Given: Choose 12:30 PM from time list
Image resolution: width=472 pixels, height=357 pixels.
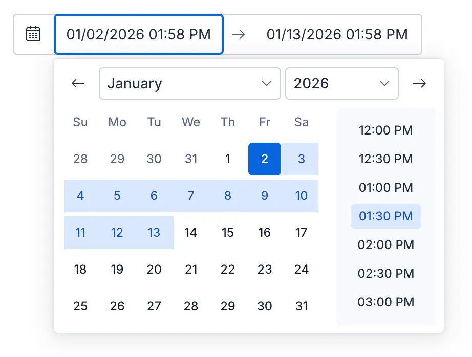Looking at the screenshot, I should coord(385,159).
